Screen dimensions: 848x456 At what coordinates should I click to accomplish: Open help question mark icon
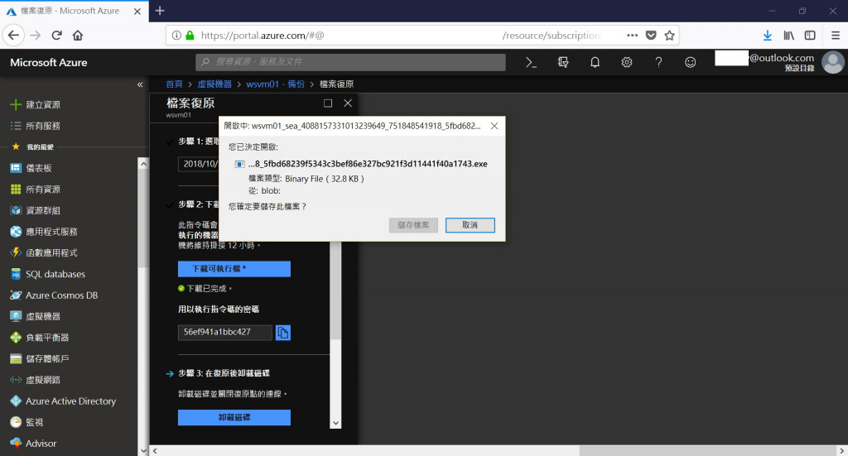tap(658, 63)
